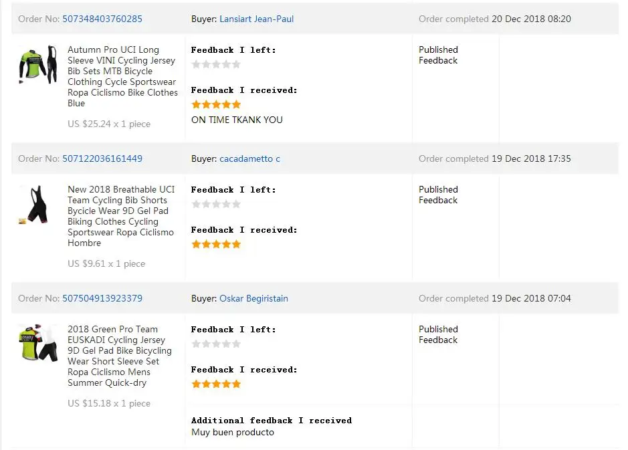View buyer Lansiart Jean-Paul profile
This screenshot has width=628, height=450.
256,19
